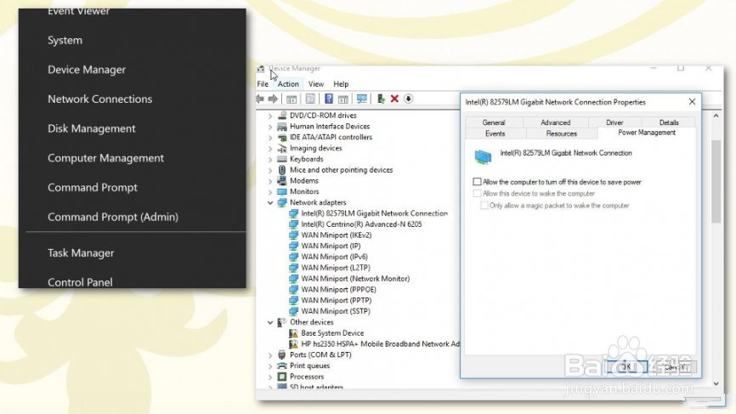Click the Disable device down-arrow icon

pos(408,99)
